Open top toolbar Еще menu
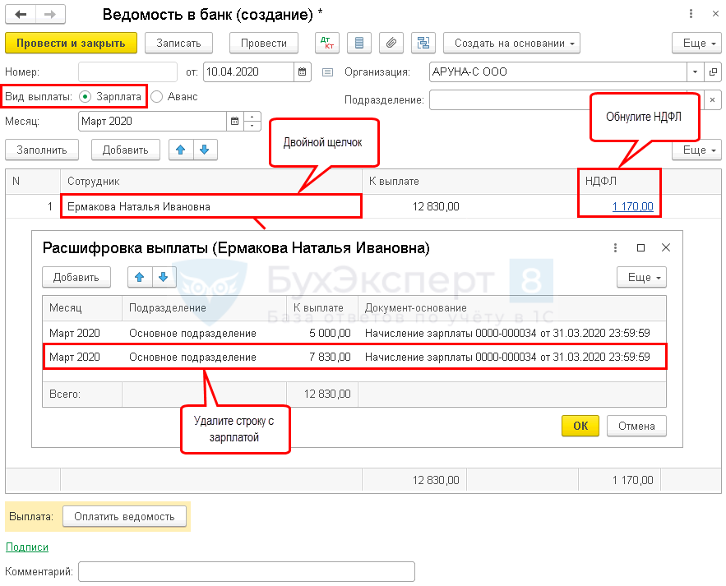The height and width of the screenshot is (586, 726). (x=696, y=43)
